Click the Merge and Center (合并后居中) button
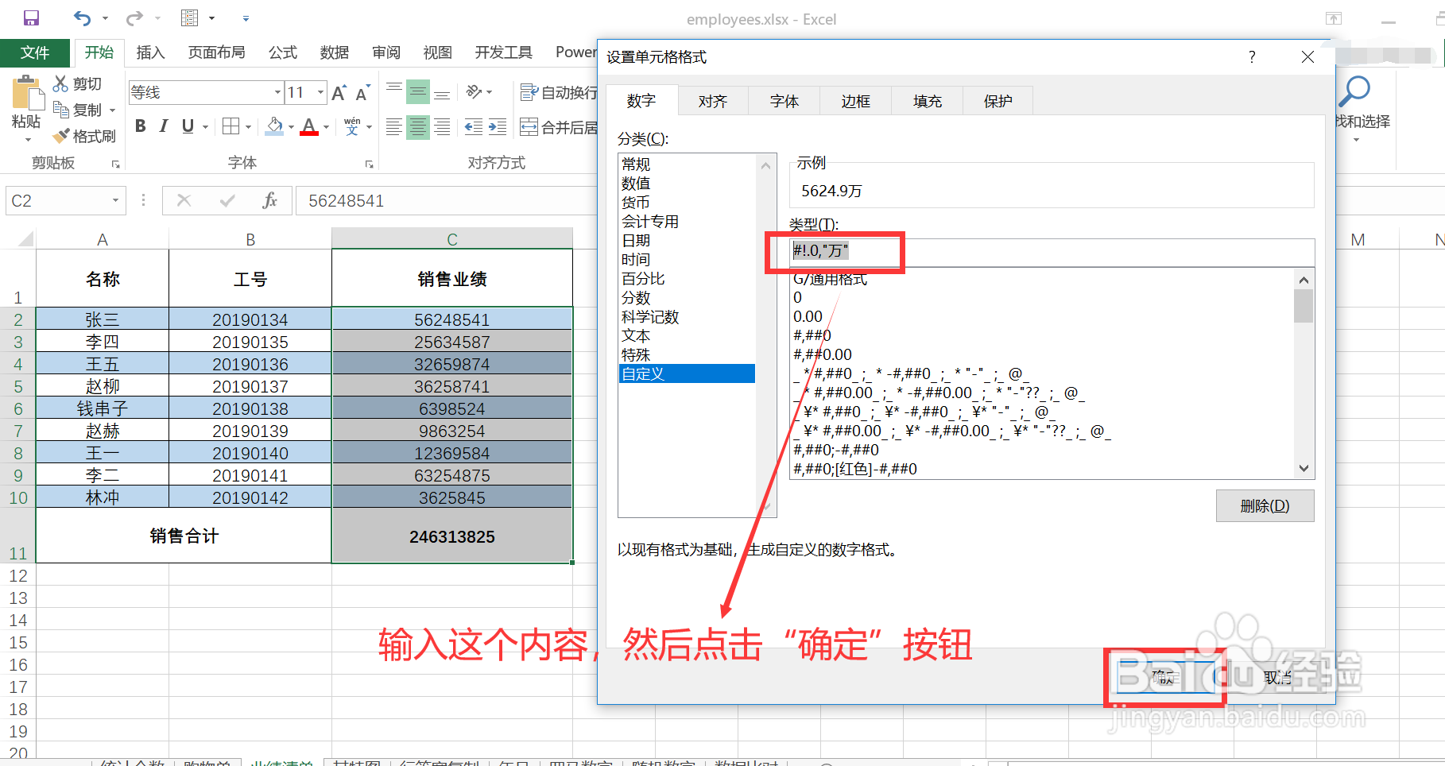The width and height of the screenshot is (1445, 766). (558, 127)
